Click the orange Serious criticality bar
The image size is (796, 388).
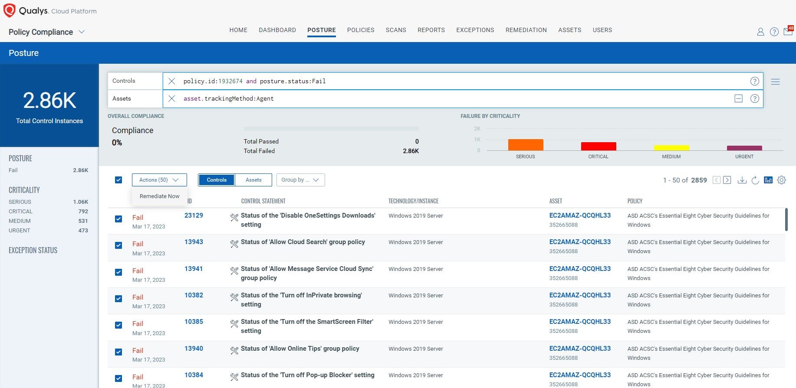[x=525, y=145]
